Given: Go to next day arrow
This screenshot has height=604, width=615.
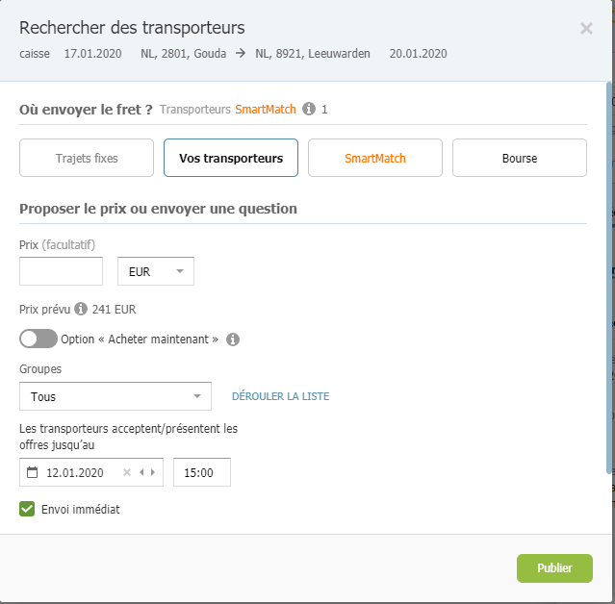Looking at the screenshot, I should [x=153, y=472].
